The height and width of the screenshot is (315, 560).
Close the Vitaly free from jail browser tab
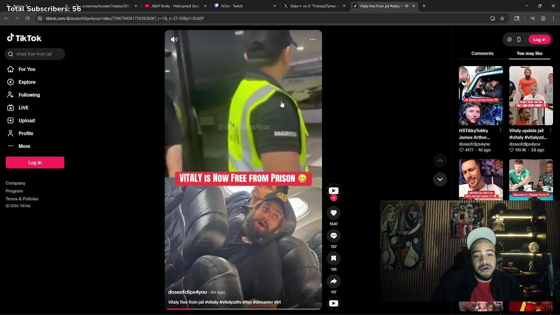click(413, 6)
